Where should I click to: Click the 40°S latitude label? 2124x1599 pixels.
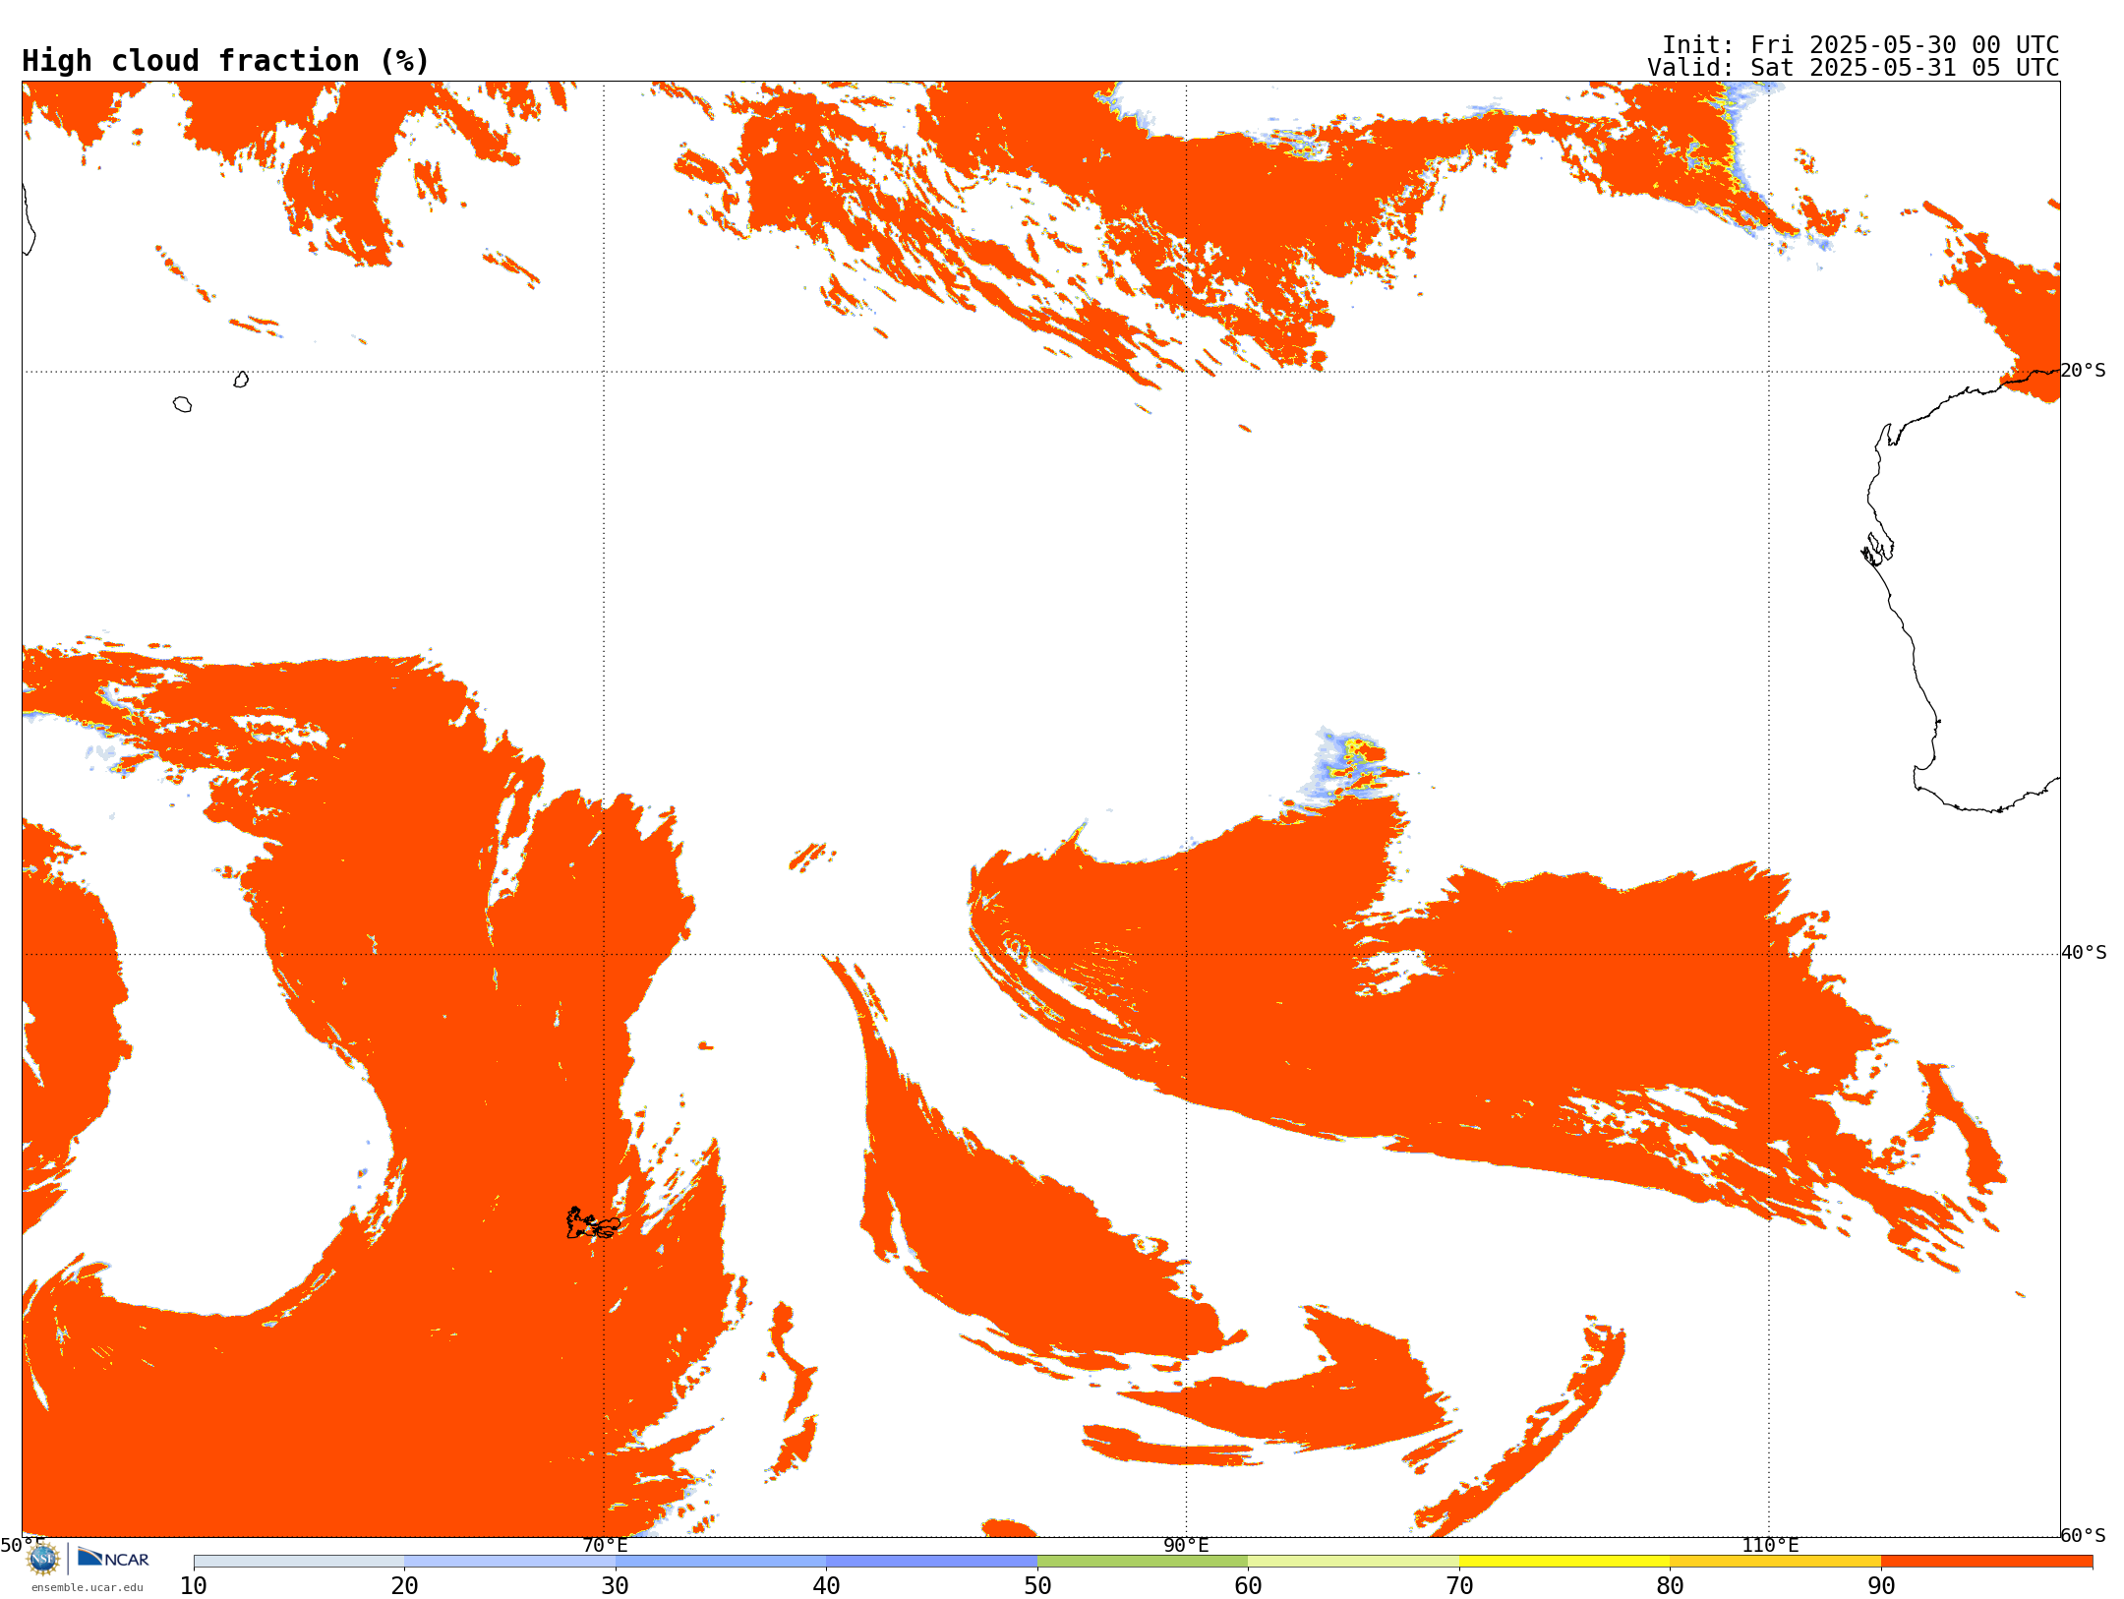click(x=2084, y=953)
